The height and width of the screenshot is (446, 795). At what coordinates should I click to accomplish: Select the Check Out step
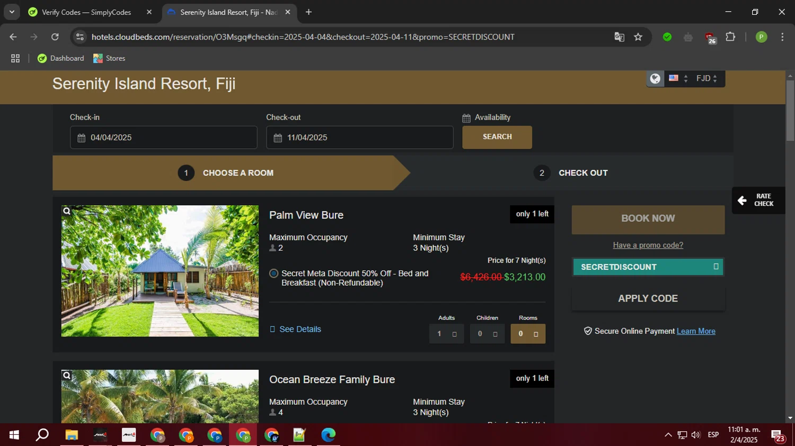click(x=571, y=173)
